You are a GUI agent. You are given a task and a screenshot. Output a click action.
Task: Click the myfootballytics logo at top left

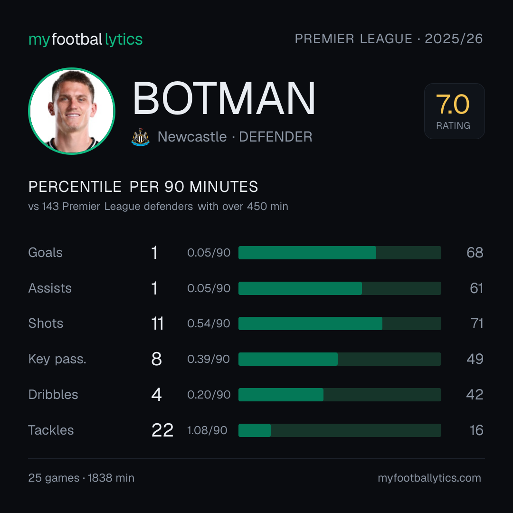point(85,39)
